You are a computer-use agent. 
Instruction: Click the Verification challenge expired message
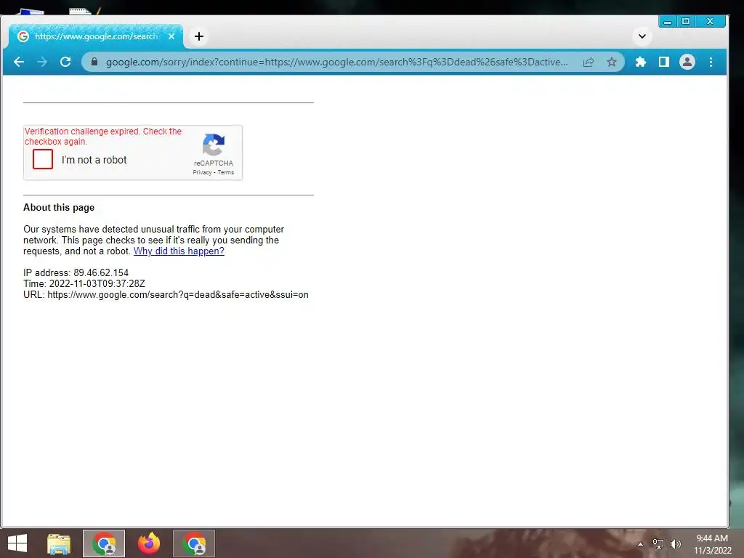[x=103, y=136]
